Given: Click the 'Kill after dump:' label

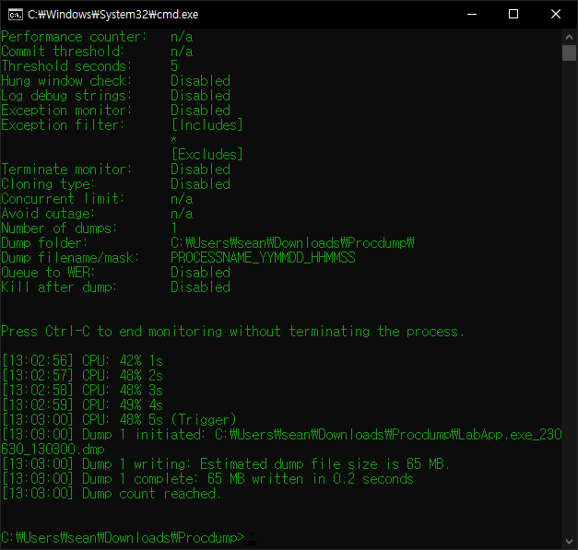Looking at the screenshot, I should (59, 287).
